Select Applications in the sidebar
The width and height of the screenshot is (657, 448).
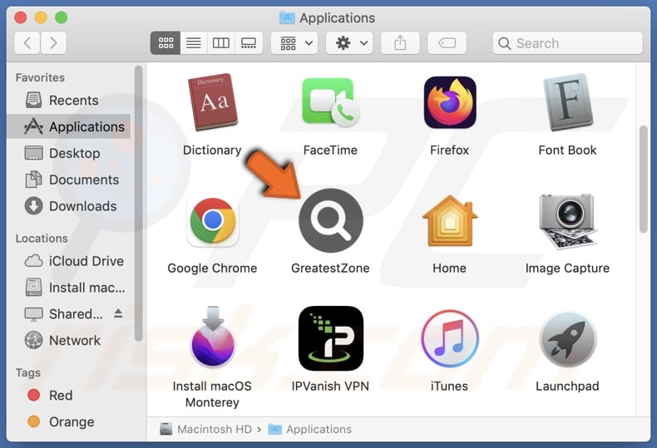pyautogui.click(x=68, y=126)
